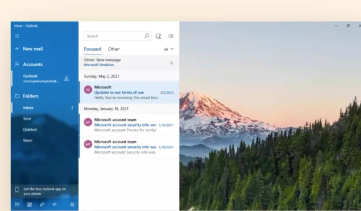Click the M avatar on Microsoft email
The width and height of the screenshot is (361, 211).
(88, 90)
